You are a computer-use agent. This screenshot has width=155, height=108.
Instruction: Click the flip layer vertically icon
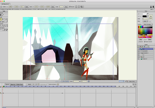point(79,7)
